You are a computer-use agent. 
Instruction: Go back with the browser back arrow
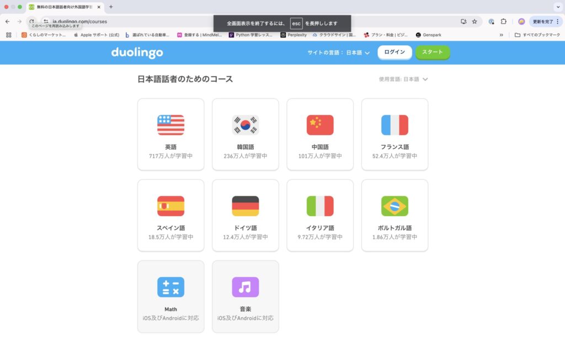point(8,22)
